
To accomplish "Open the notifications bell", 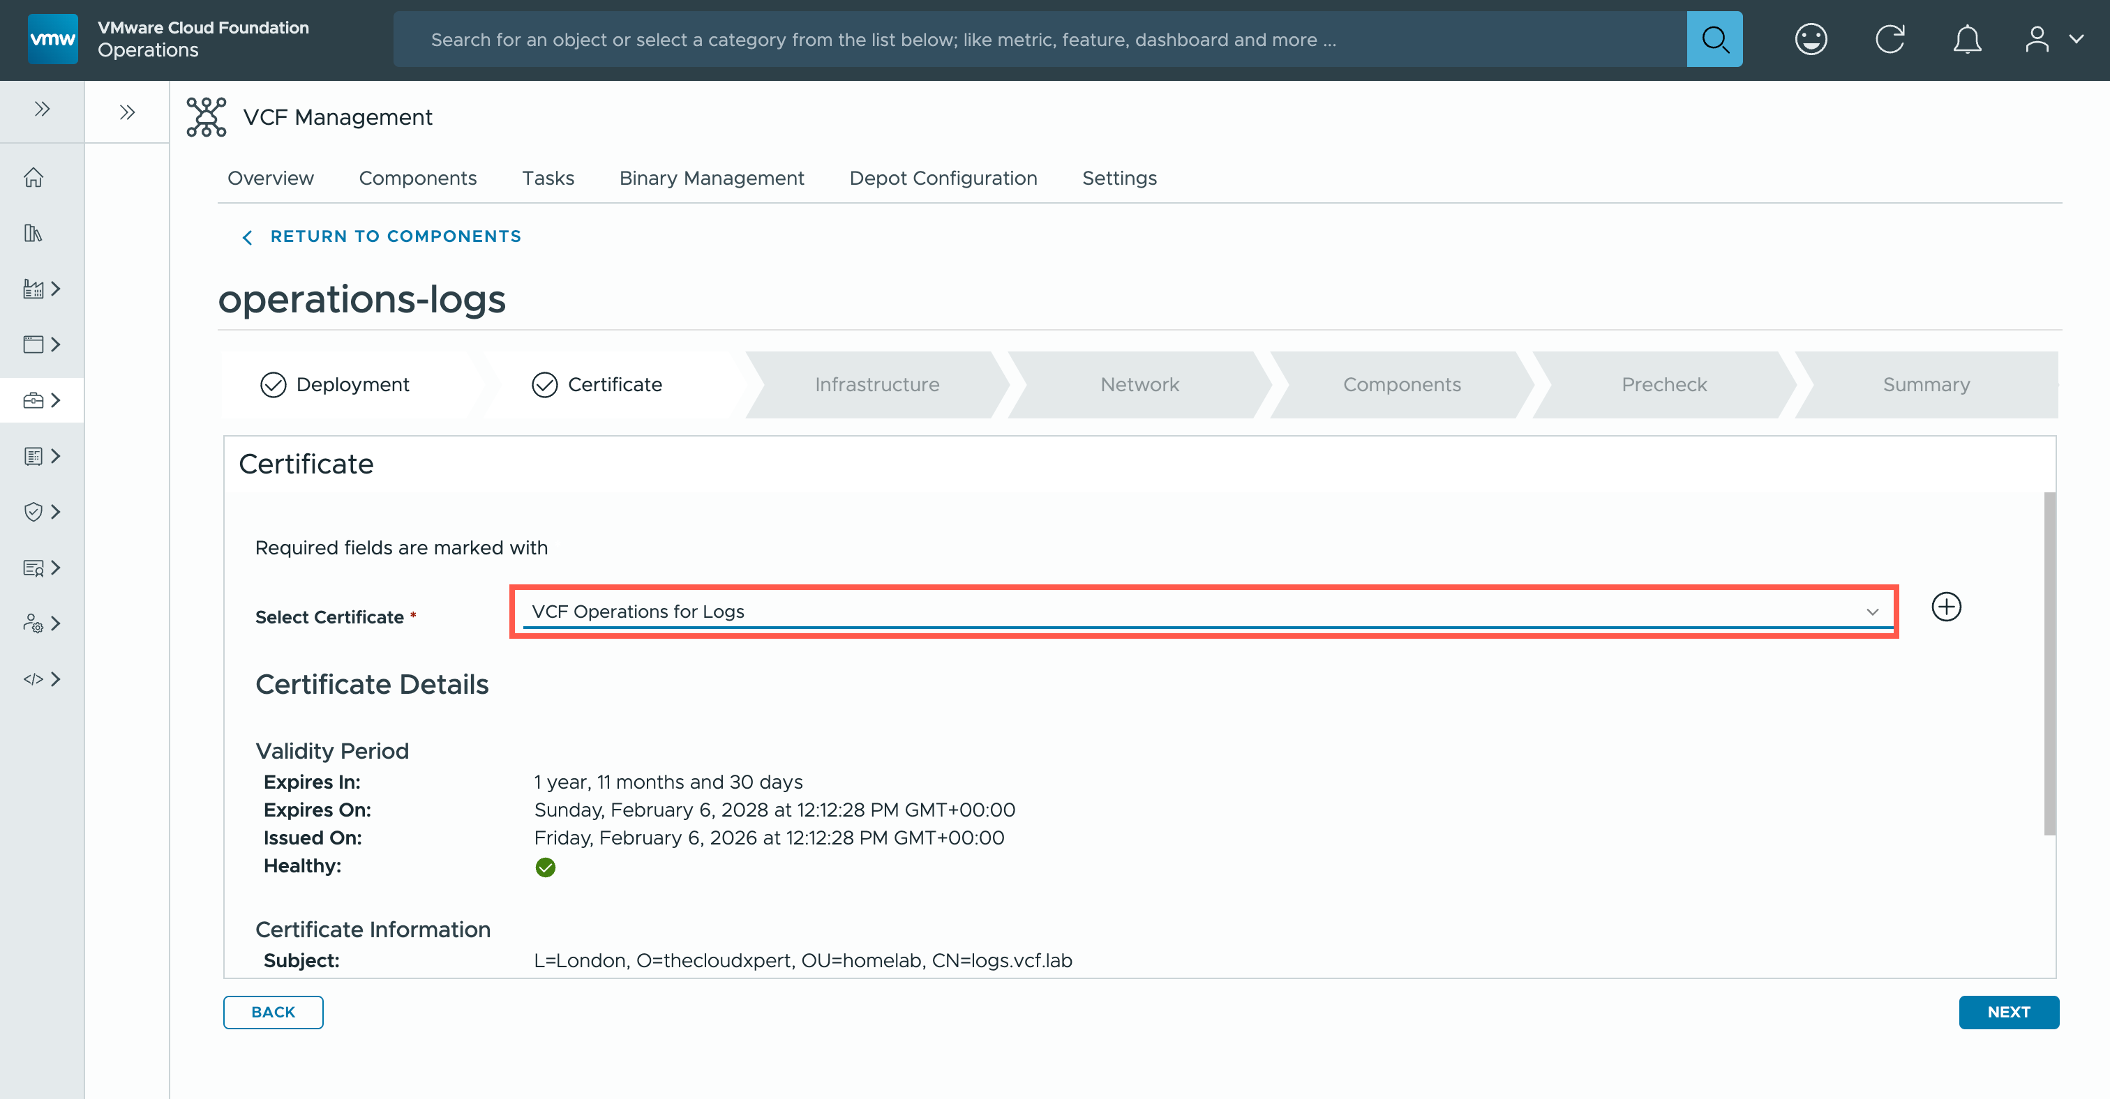I will [x=1967, y=39].
